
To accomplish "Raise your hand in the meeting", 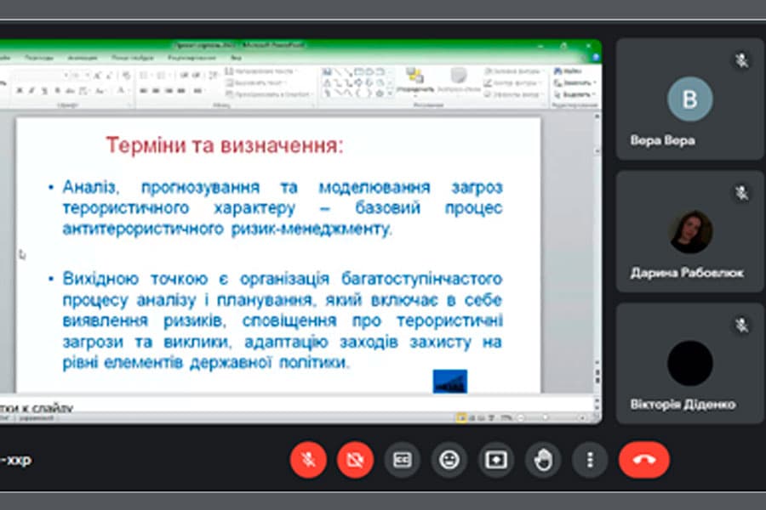I will point(541,459).
